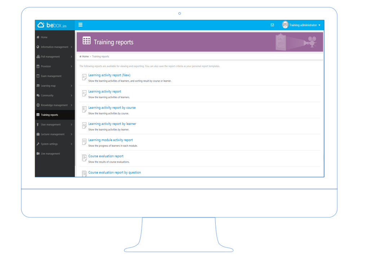
Task: Open System settings menu label
Action: coord(49,144)
